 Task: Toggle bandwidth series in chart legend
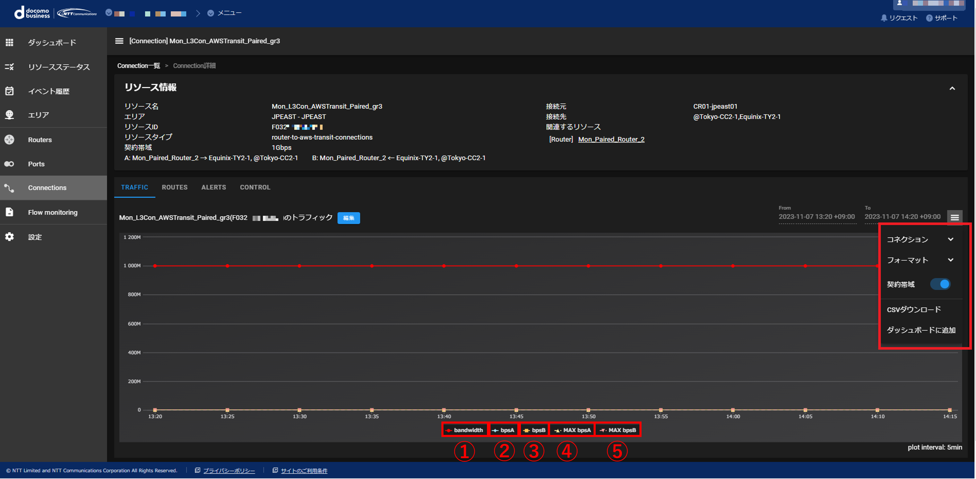pos(465,430)
